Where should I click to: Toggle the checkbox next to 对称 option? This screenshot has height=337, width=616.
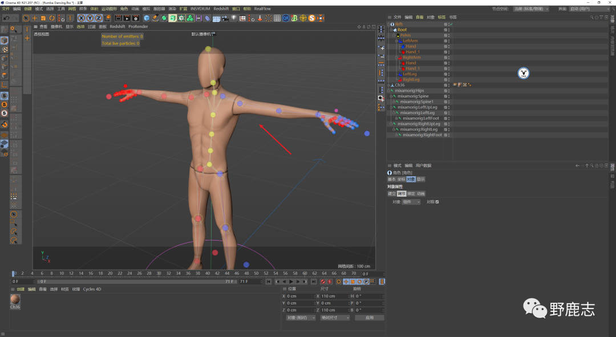coord(437,202)
